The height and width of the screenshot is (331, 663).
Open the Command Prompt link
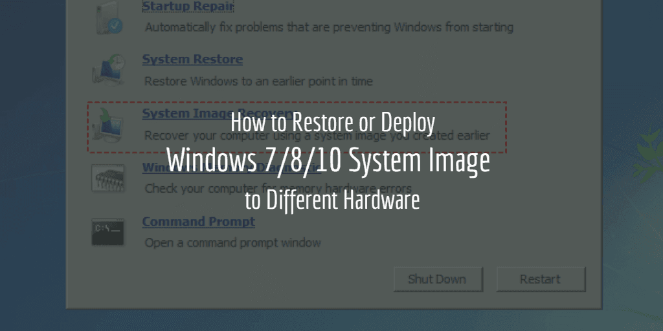[x=199, y=222]
